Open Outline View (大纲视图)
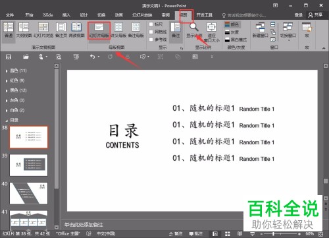 coord(24,30)
